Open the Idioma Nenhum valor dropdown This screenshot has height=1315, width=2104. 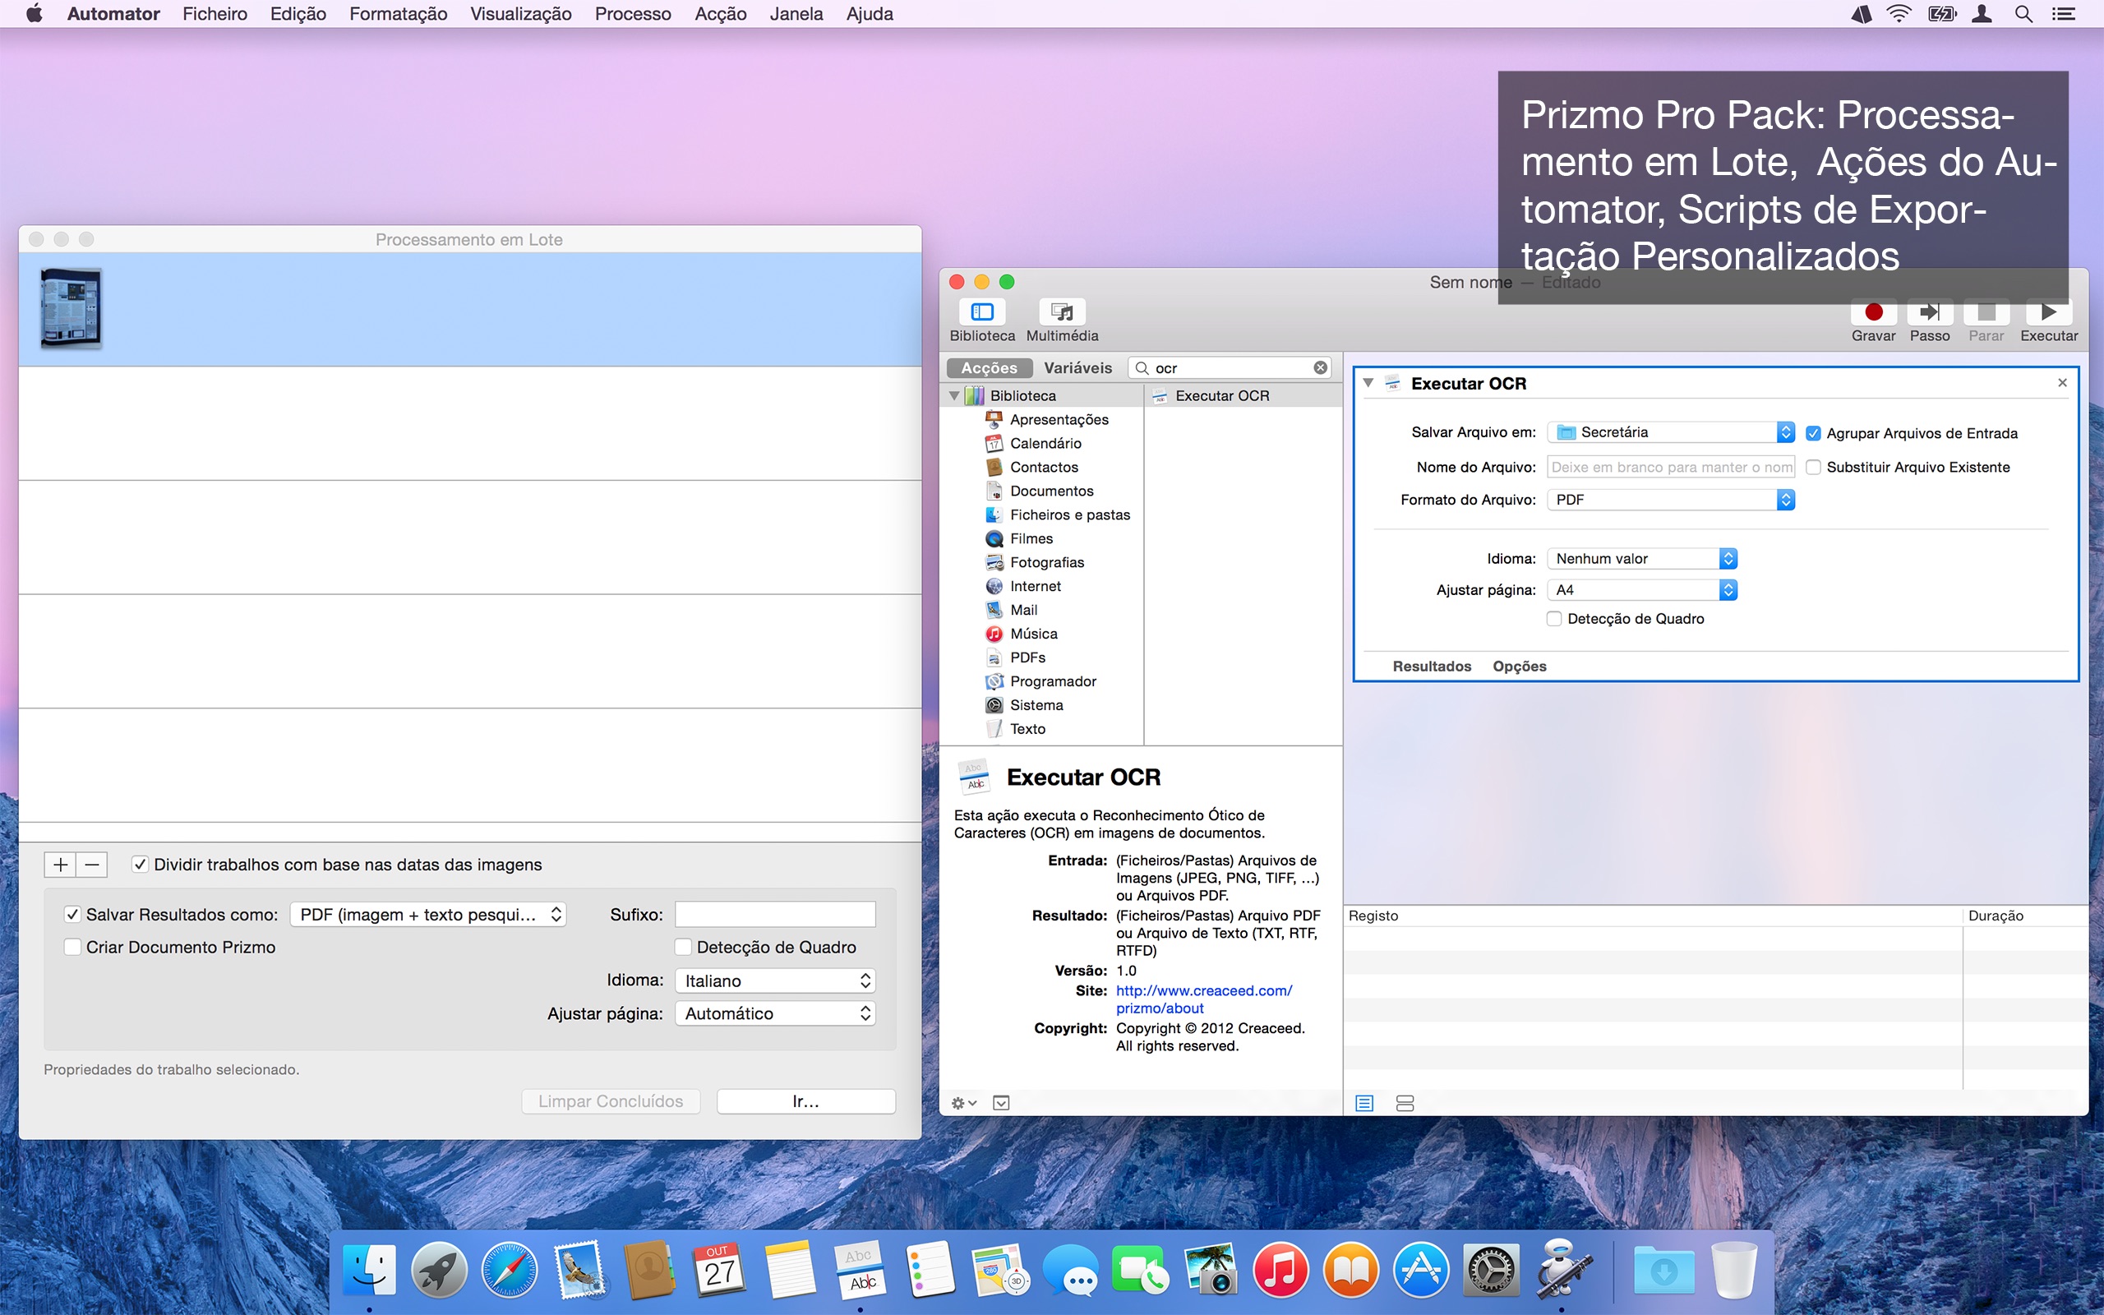click(x=1642, y=558)
